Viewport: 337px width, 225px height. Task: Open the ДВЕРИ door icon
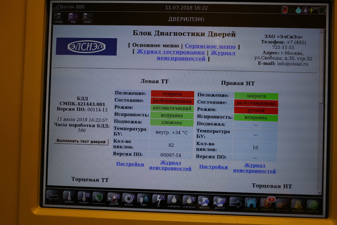click(x=114, y=199)
